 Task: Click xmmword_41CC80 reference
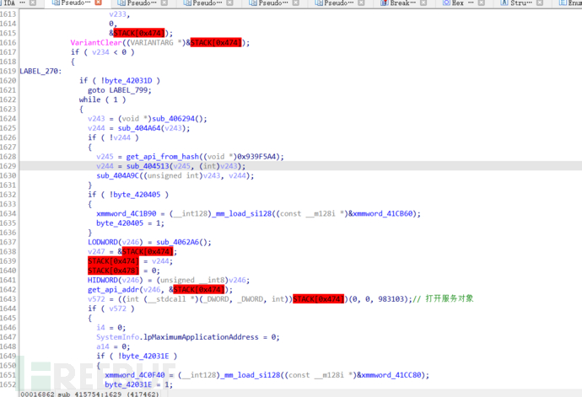pyautogui.click(x=391, y=375)
